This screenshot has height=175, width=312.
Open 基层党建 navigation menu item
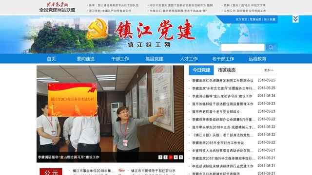coord(155,59)
